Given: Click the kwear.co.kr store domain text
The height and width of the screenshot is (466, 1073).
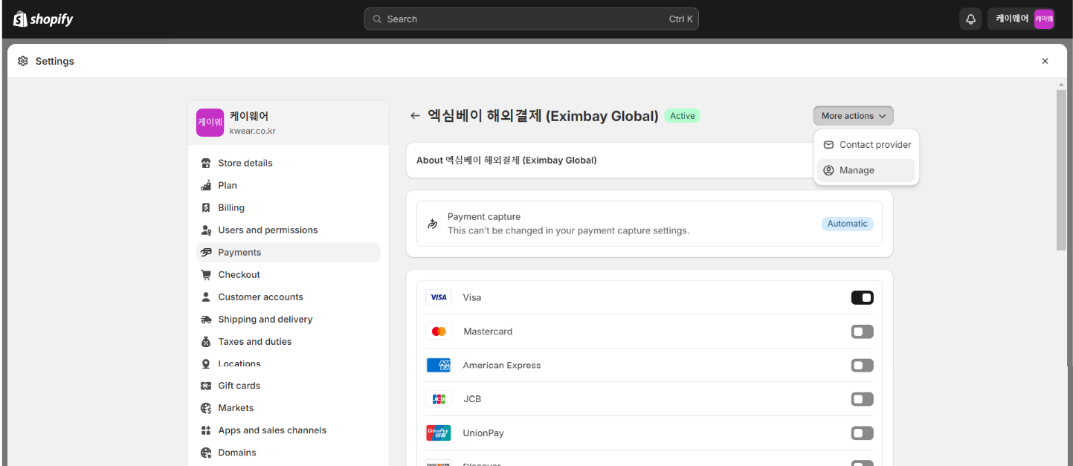Looking at the screenshot, I should click(x=253, y=132).
